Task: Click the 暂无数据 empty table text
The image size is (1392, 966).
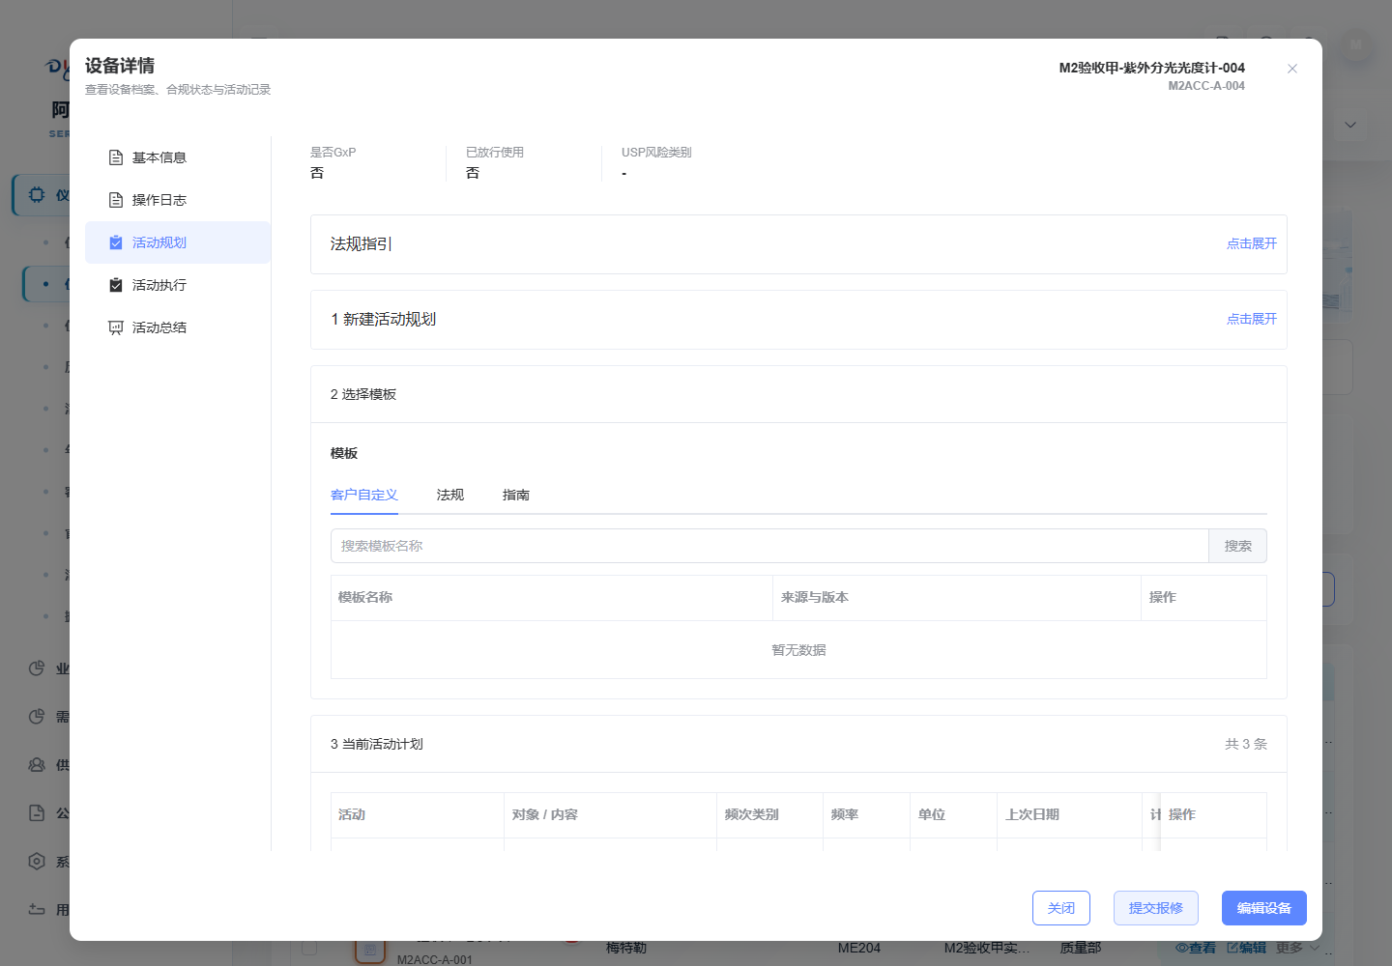Action: point(798,650)
